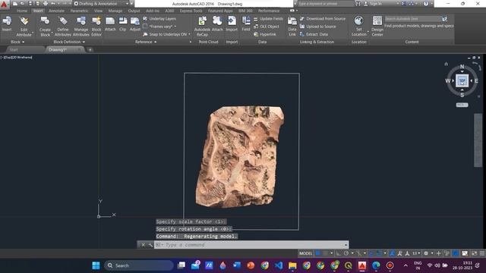This screenshot has width=486, height=273.
Task: Click Attach in the Reference panel
Action: [x=110, y=24]
